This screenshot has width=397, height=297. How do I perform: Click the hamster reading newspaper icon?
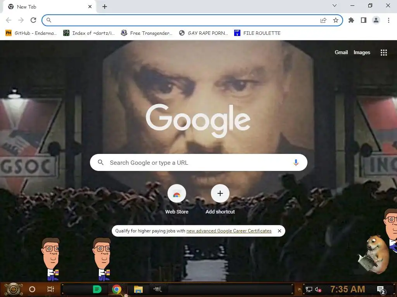tap(374, 254)
